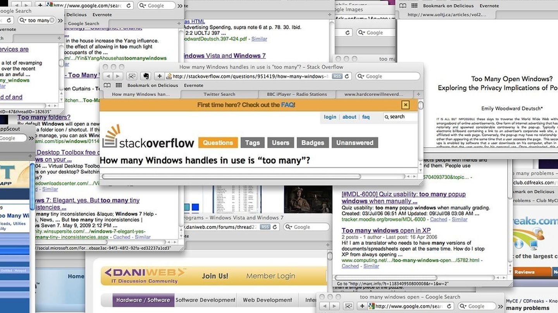Click the about link on Stack Overflow

click(x=349, y=117)
